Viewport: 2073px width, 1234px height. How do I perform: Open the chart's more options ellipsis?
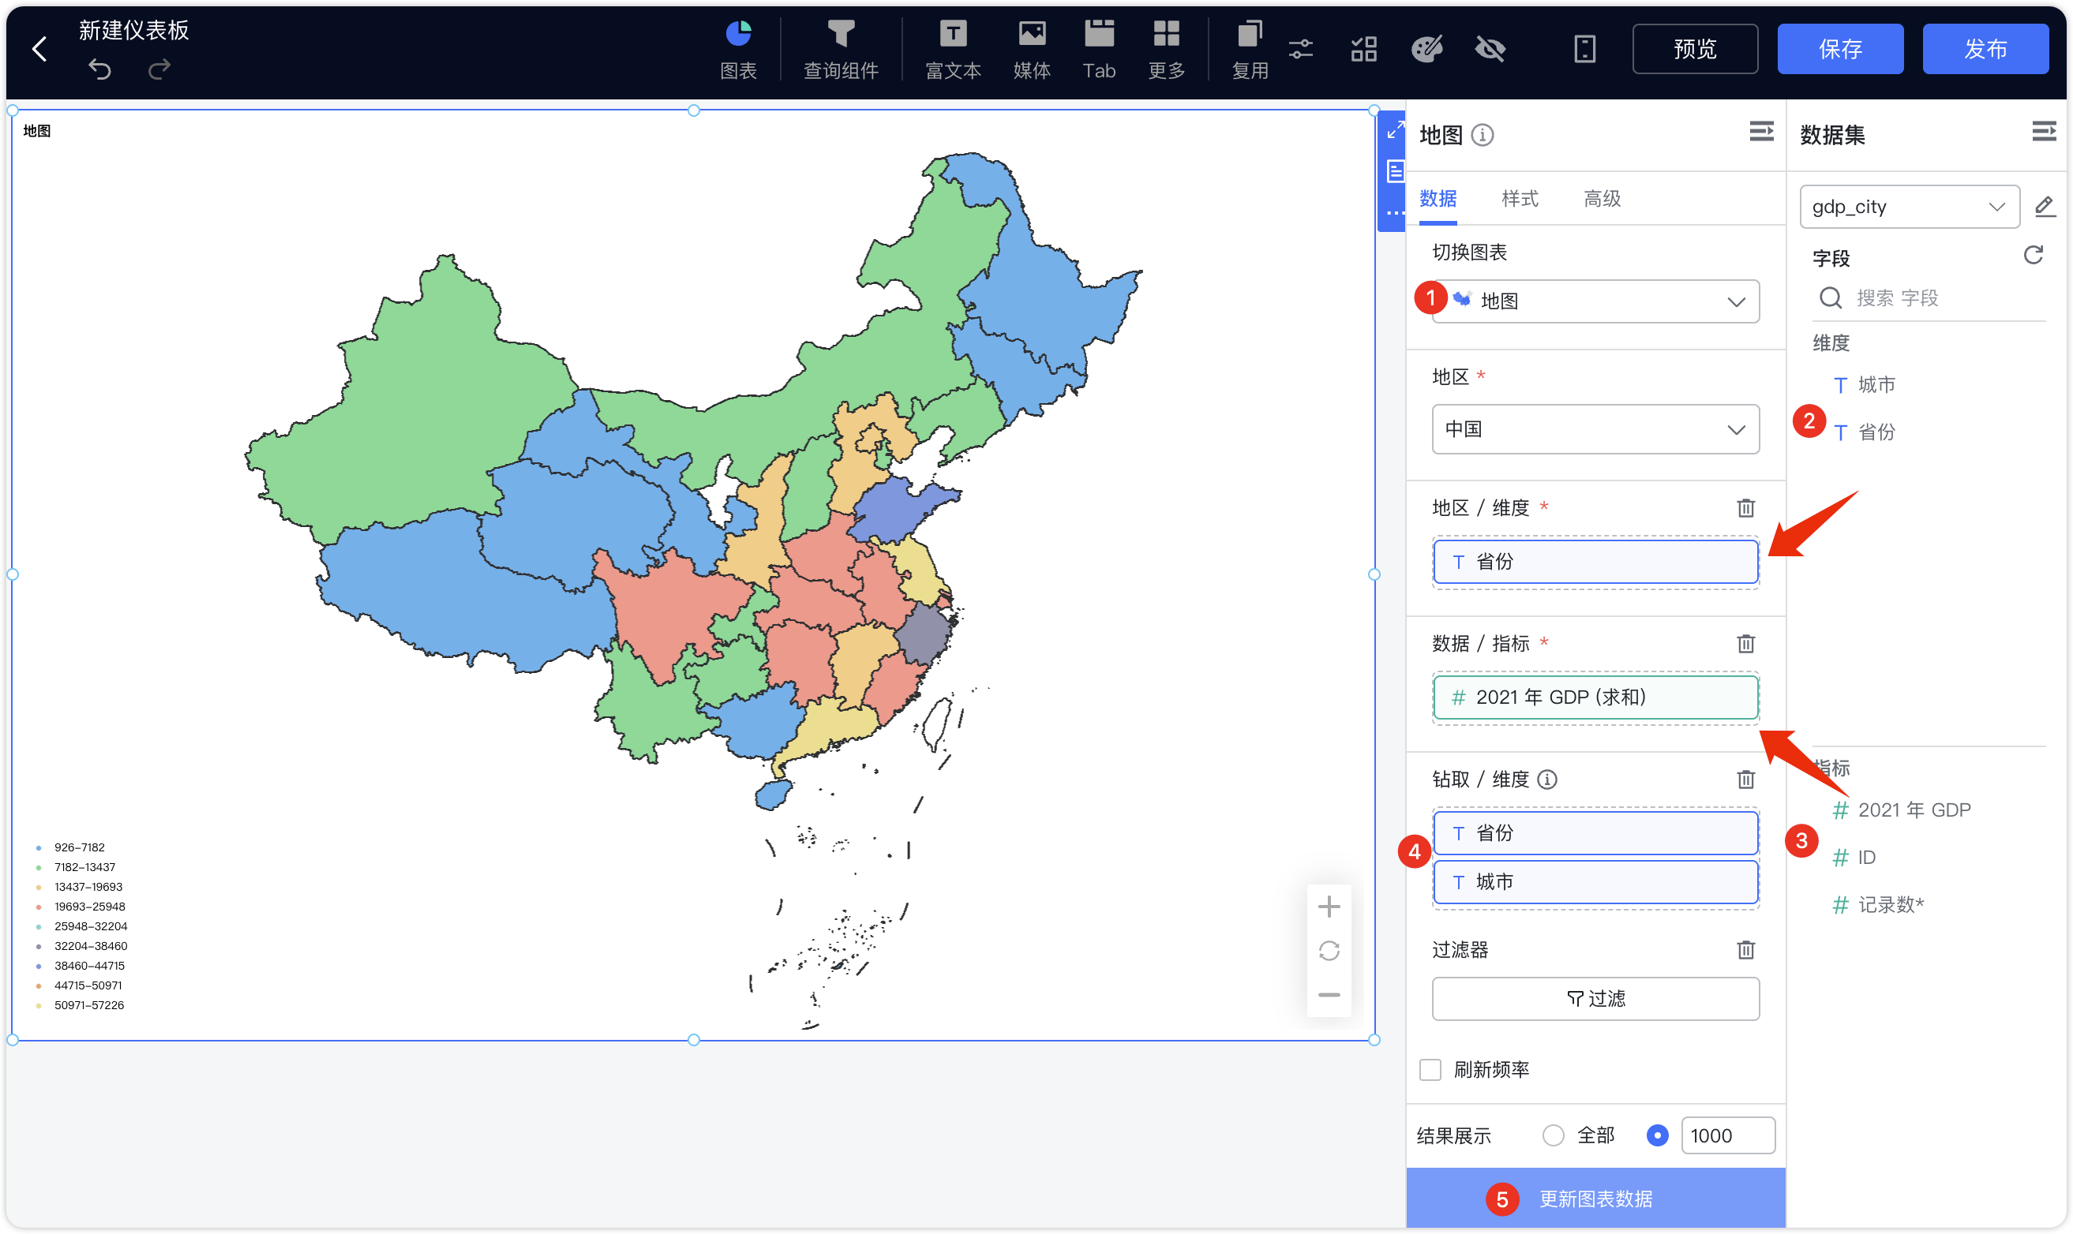pos(1395,214)
